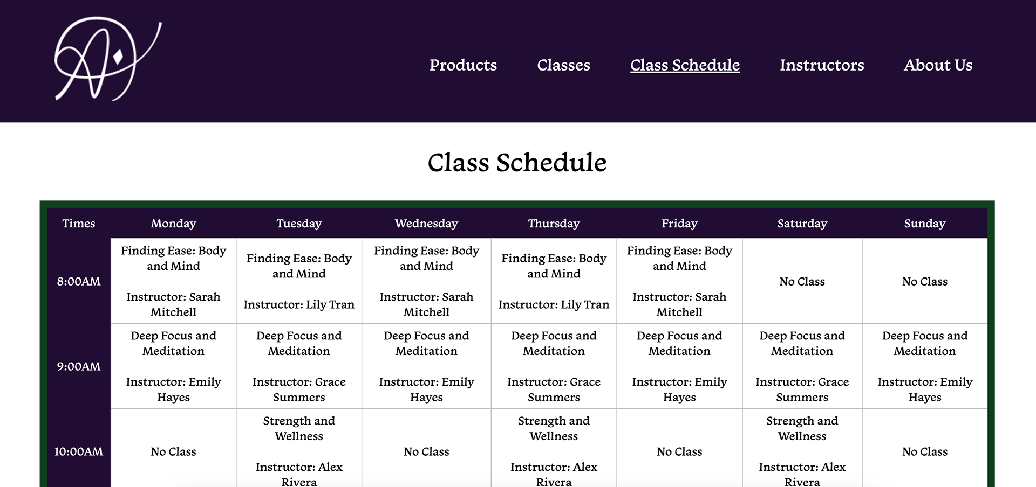The width and height of the screenshot is (1036, 487).
Task: Select Sunday 9:00AM class with Emily Hayes
Action: coord(924,366)
